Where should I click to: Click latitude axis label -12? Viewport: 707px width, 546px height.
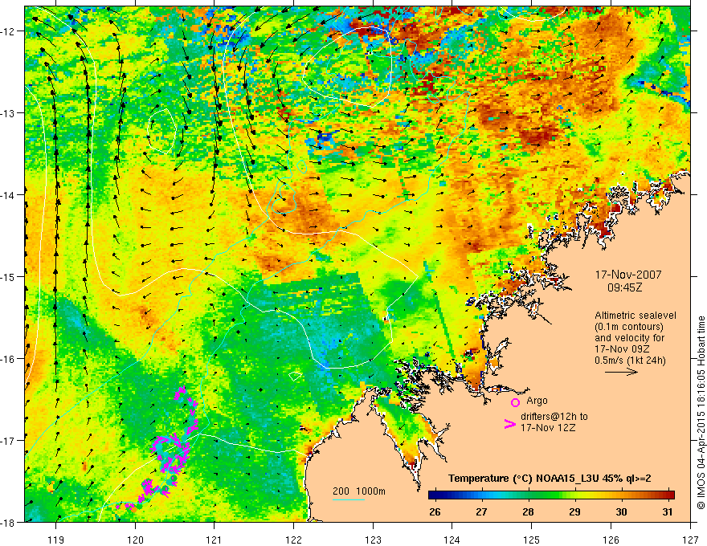[9, 31]
